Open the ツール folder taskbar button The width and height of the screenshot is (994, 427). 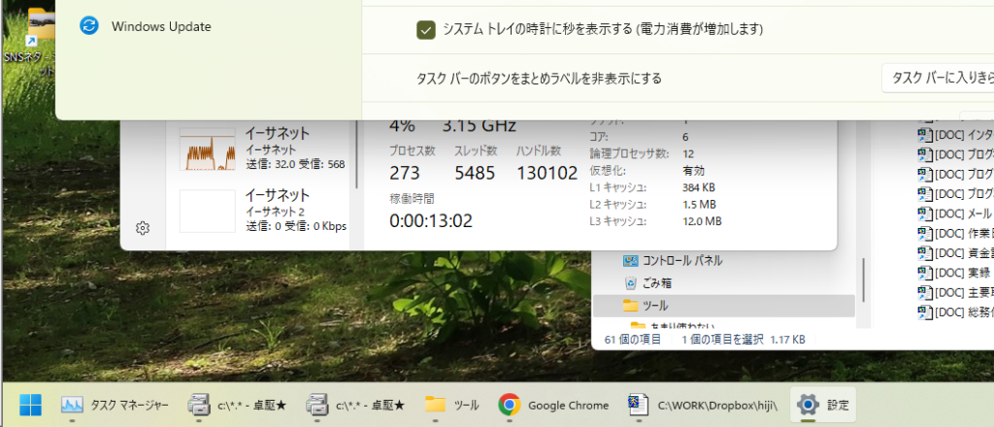tap(453, 405)
